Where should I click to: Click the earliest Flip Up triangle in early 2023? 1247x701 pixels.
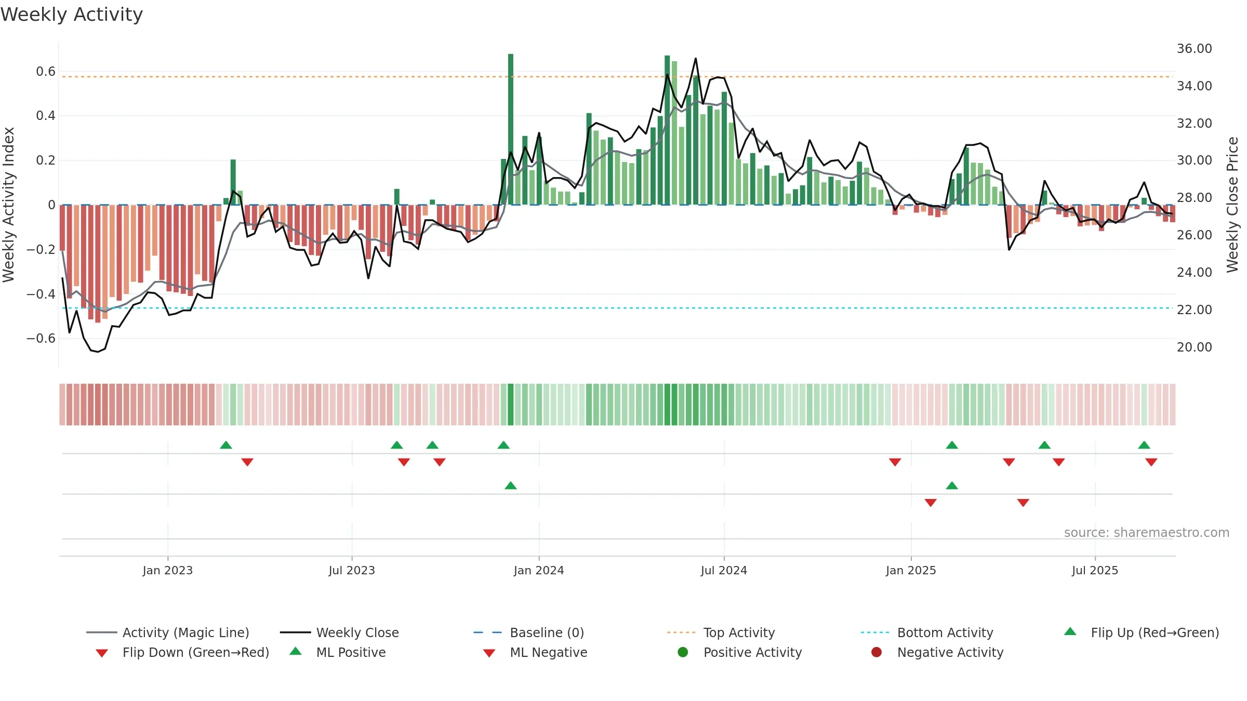226,445
